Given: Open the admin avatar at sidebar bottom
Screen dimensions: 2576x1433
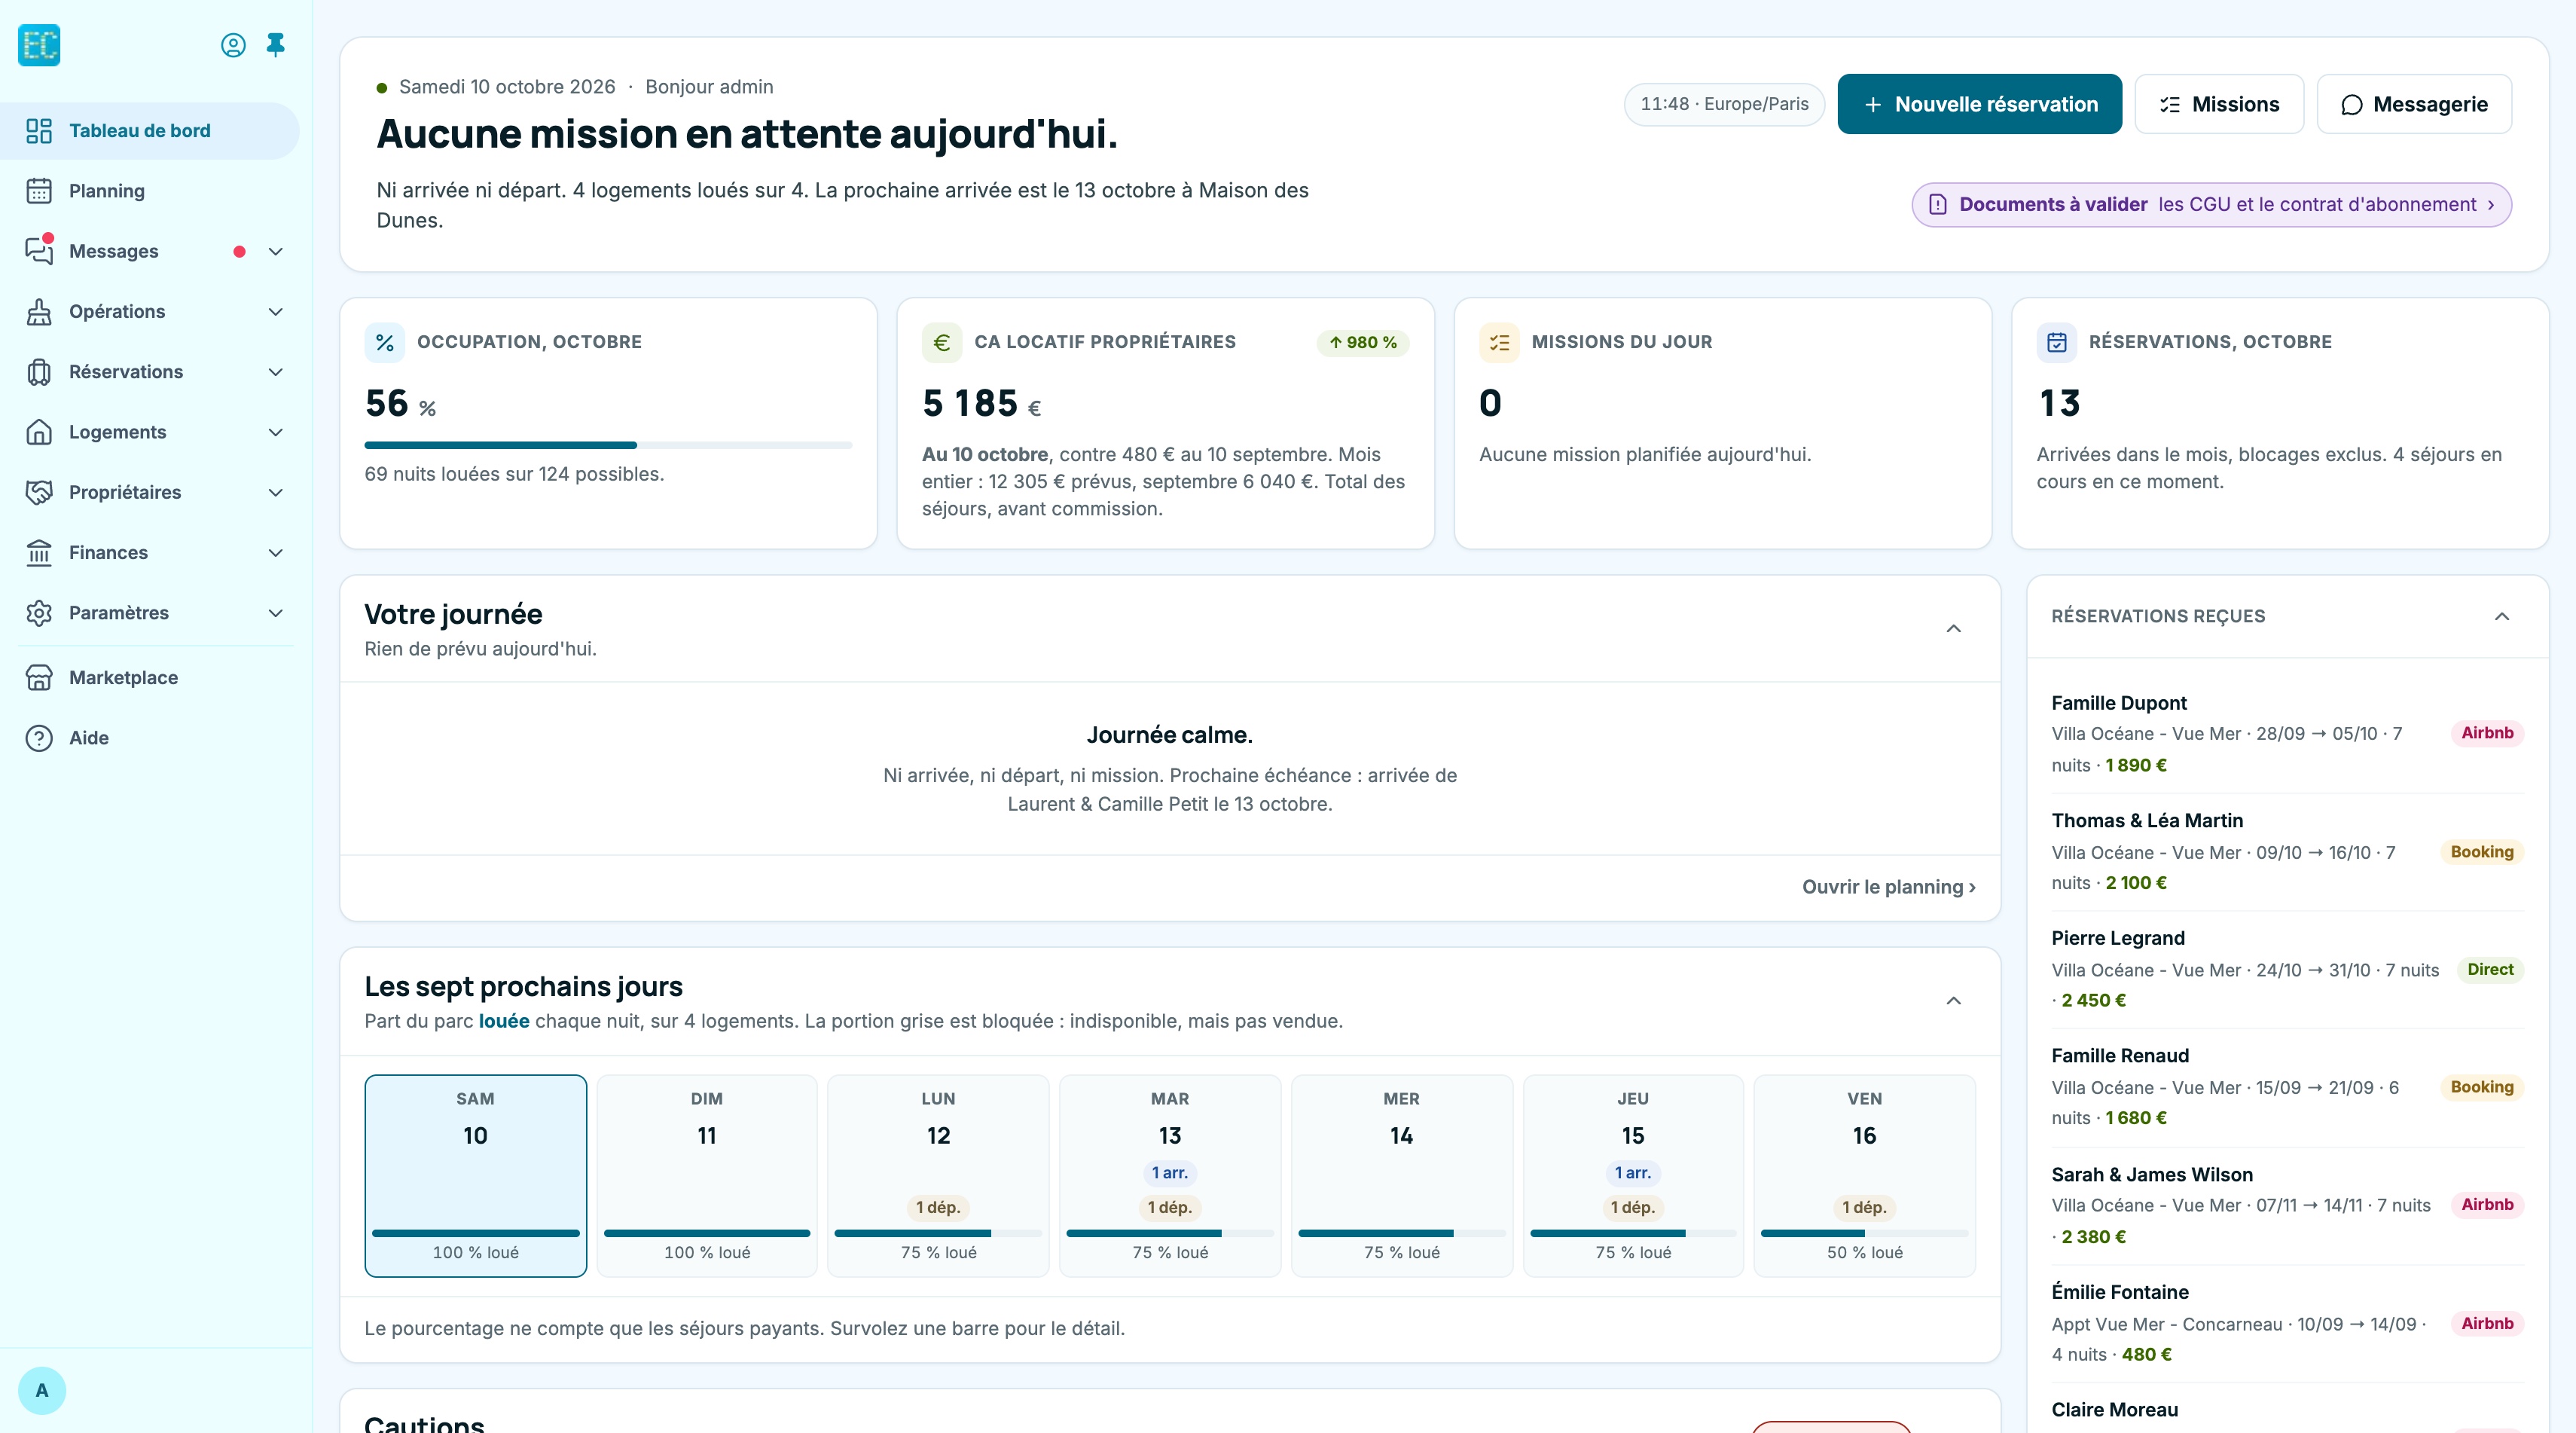Looking at the screenshot, I should pyautogui.click(x=42, y=1390).
